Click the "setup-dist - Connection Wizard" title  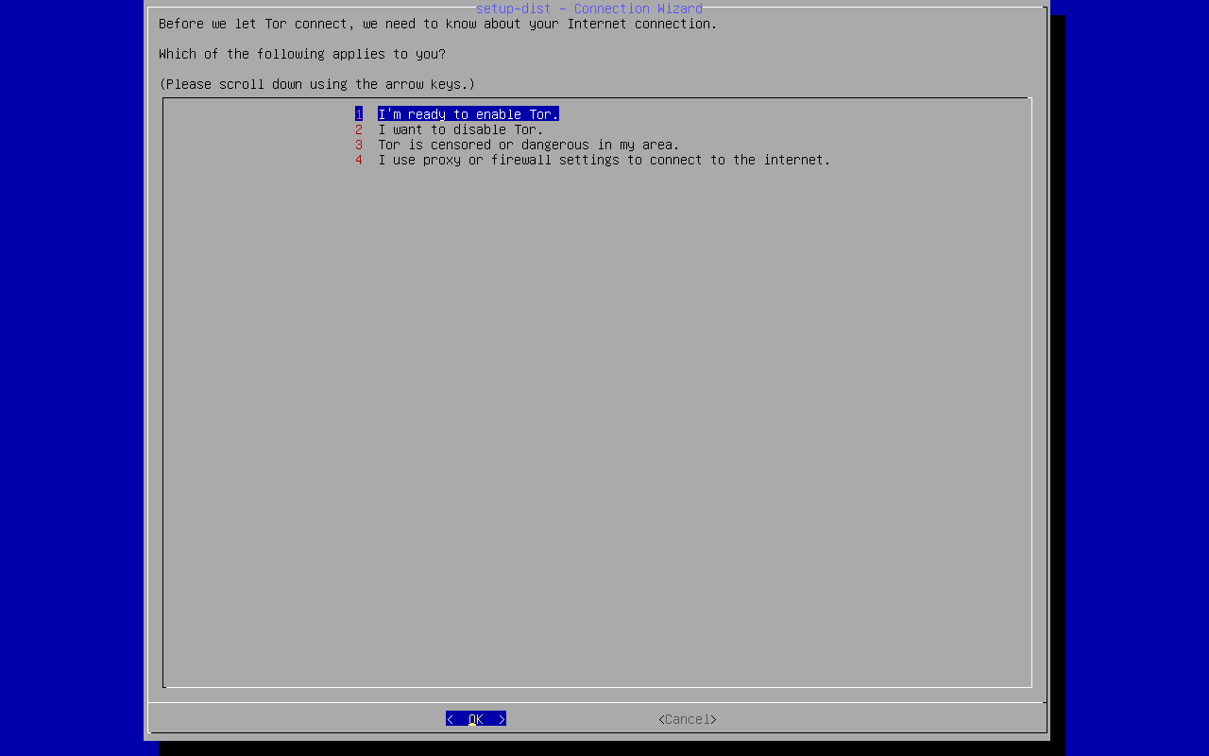click(x=588, y=9)
